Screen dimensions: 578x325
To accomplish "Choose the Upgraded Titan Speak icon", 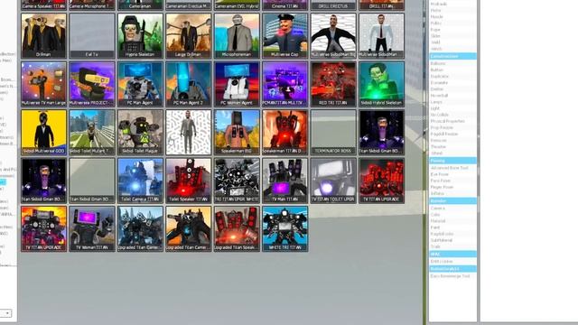I will [x=237, y=228].
